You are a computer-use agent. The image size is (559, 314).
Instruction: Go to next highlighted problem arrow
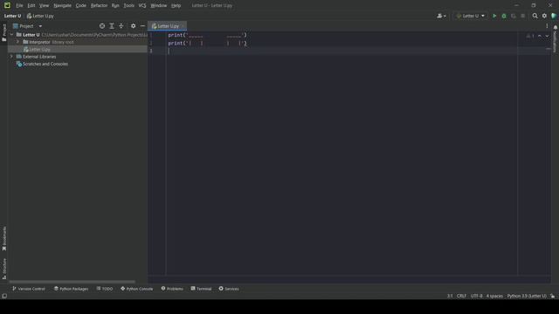(547, 36)
